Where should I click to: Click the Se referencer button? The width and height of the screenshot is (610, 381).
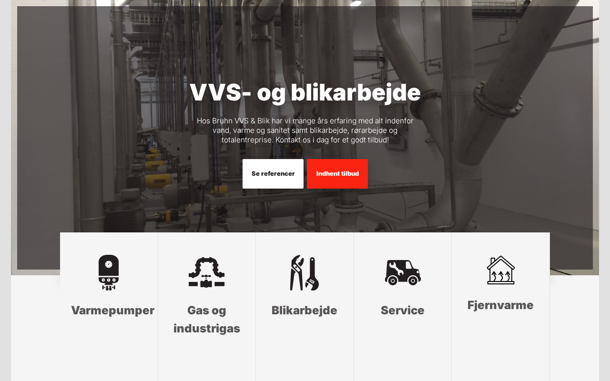tap(273, 174)
